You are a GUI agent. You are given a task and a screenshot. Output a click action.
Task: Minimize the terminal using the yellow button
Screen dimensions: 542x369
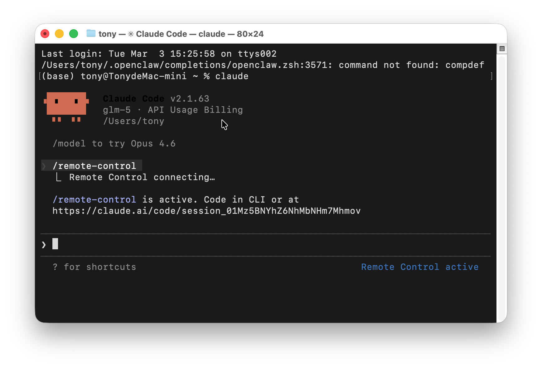(x=59, y=34)
